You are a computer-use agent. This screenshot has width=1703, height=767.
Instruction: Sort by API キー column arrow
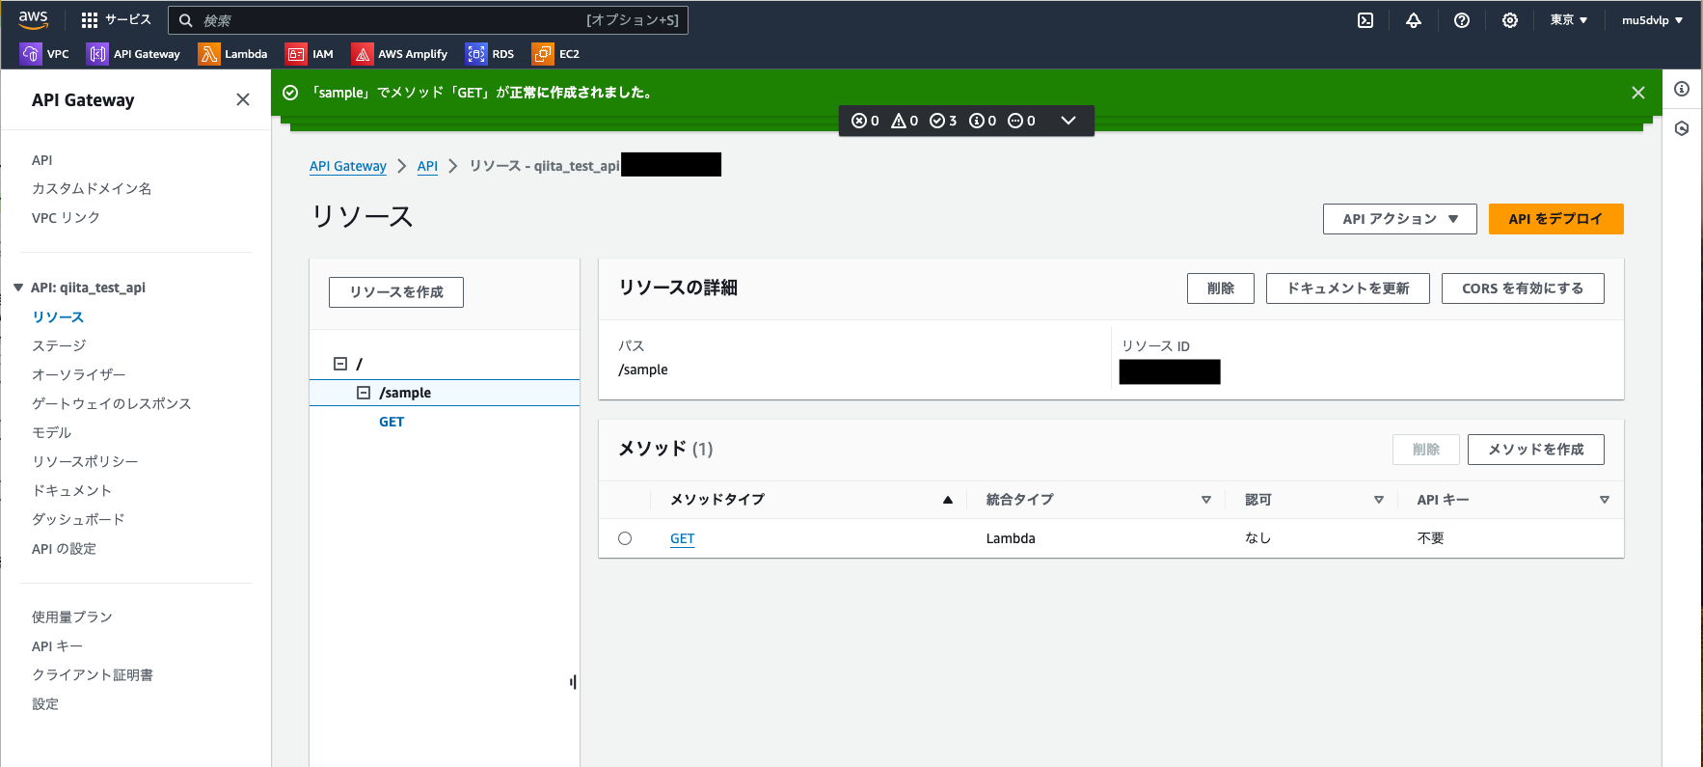point(1605,500)
